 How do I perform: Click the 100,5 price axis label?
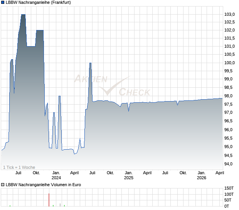229,54
